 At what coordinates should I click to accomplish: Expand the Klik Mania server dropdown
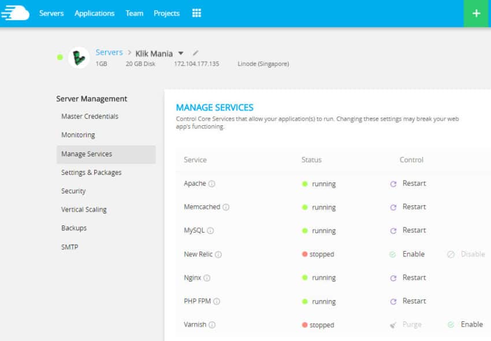pyautogui.click(x=181, y=53)
